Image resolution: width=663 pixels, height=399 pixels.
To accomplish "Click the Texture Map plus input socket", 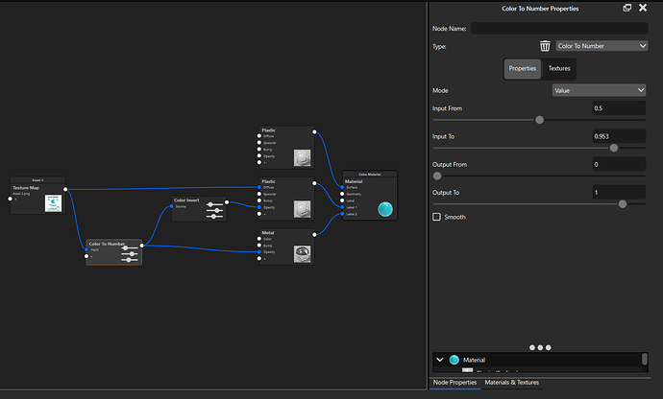I will 11,199.
